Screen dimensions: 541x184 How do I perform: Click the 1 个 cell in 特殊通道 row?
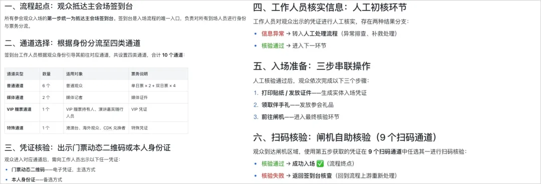click(46, 128)
